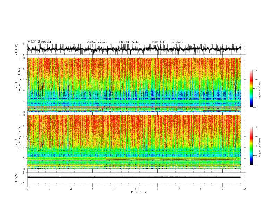
Task: Click time axis tick label "7"
Action: pyautogui.click(x=179, y=189)
